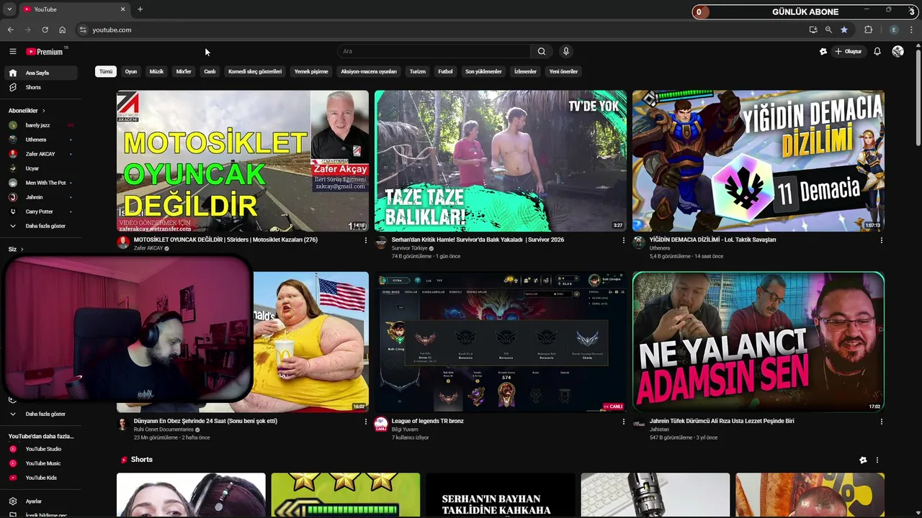Expand the Abonelikler section arrow
Viewport: 922px width, 518px height.
point(43,111)
